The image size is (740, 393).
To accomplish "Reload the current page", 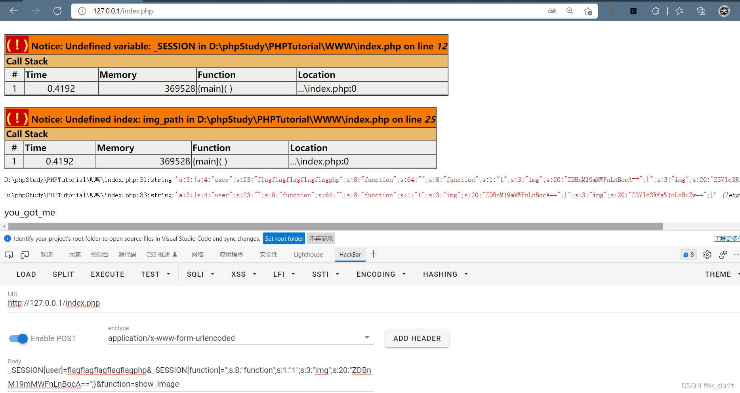I will click(57, 11).
